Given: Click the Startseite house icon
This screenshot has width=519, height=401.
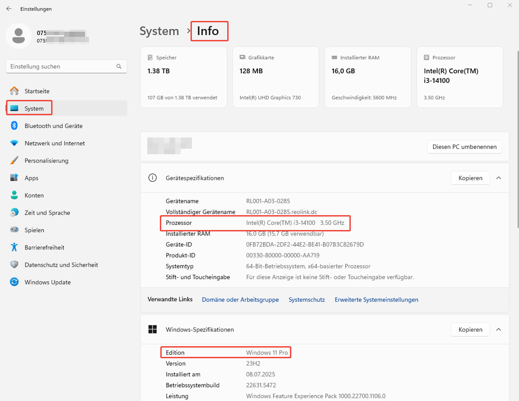Looking at the screenshot, I should coord(14,91).
